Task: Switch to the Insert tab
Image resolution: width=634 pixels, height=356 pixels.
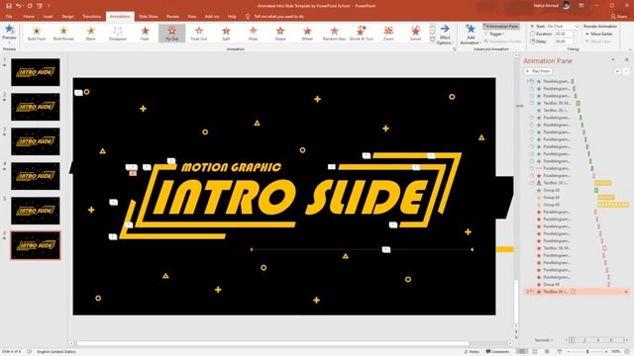Action: coord(48,17)
